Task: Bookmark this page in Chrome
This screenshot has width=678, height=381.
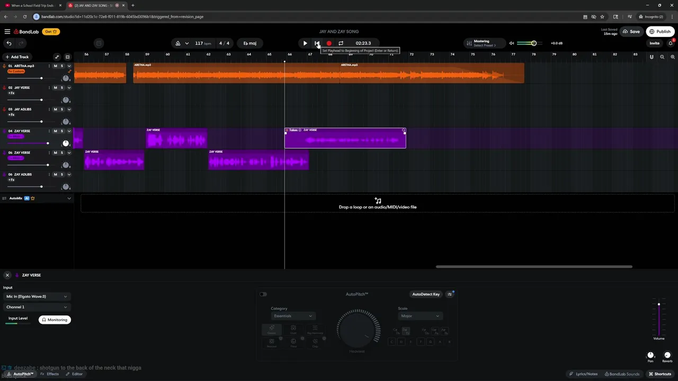Action: [x=602, y=16]
